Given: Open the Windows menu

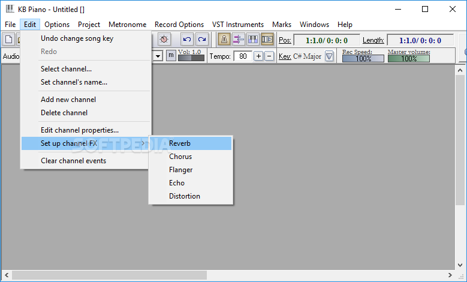Looking at the screenshot, I should tap(314, 25).
